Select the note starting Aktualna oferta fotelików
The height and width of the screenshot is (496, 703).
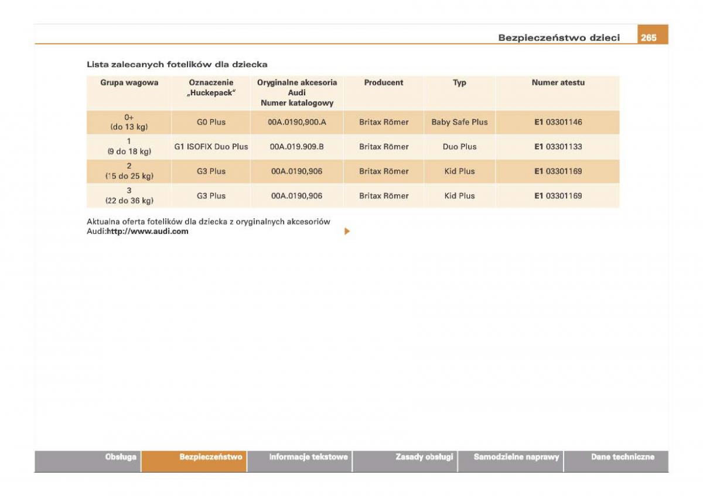(x=209, y=226)
